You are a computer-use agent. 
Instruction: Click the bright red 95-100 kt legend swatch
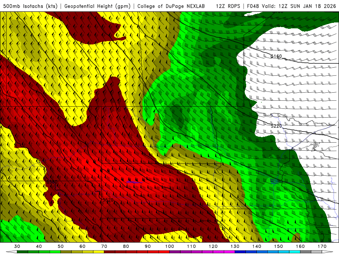point(164,252)
